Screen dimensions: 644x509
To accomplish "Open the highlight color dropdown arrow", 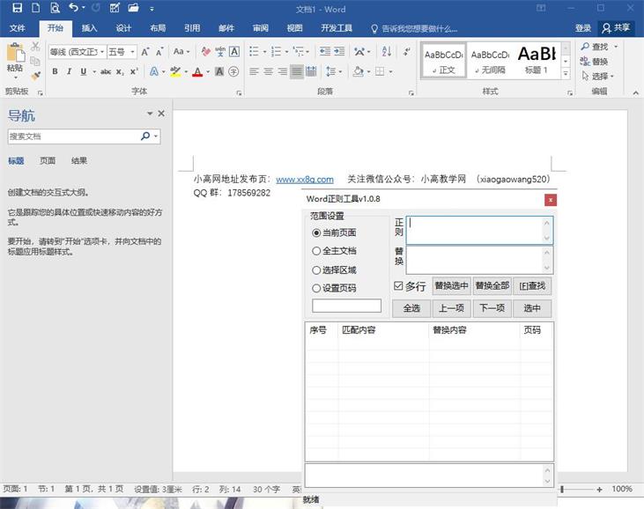I will 186,72.
